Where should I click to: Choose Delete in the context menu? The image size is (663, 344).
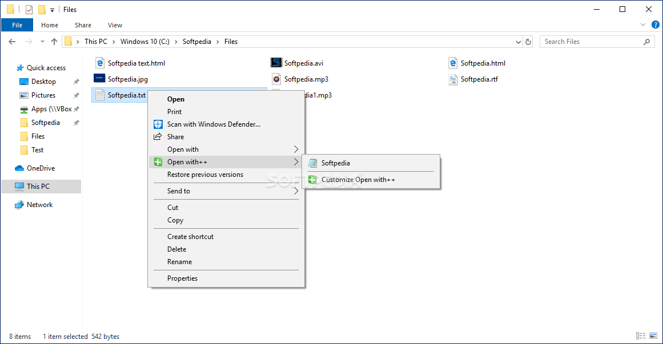pyautogui.click(x=226, y=249)
